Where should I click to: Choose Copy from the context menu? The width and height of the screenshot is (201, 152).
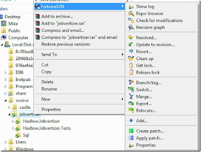point(79,72)
